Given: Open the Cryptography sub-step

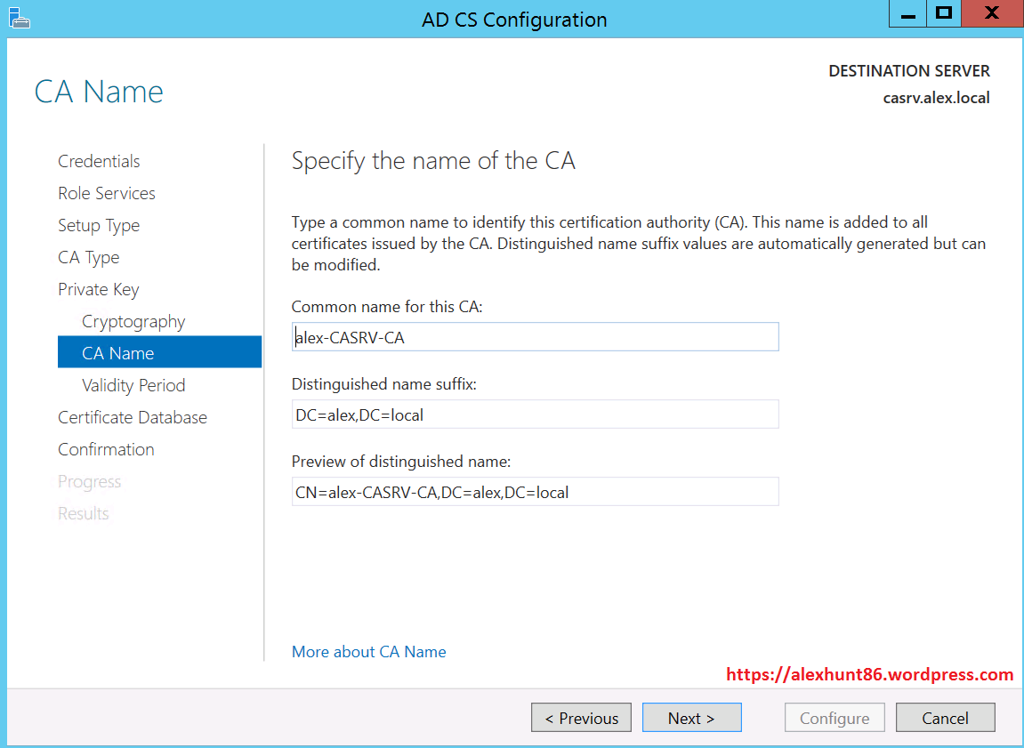Looking at the screenshot, I should click(133, 321).
